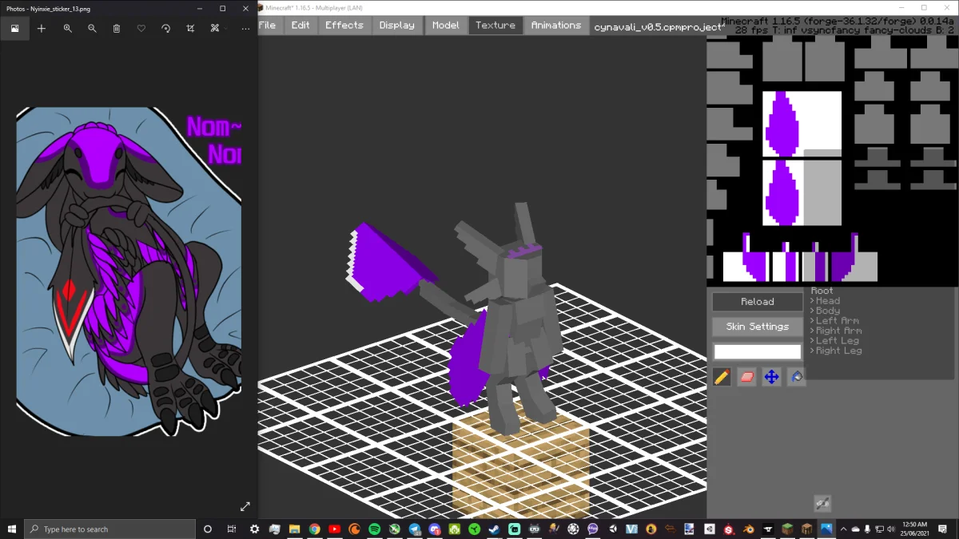959x539 pixels.
Task: Open dropdown arrow beside Photos edit tools
Action: pos(226,28)
